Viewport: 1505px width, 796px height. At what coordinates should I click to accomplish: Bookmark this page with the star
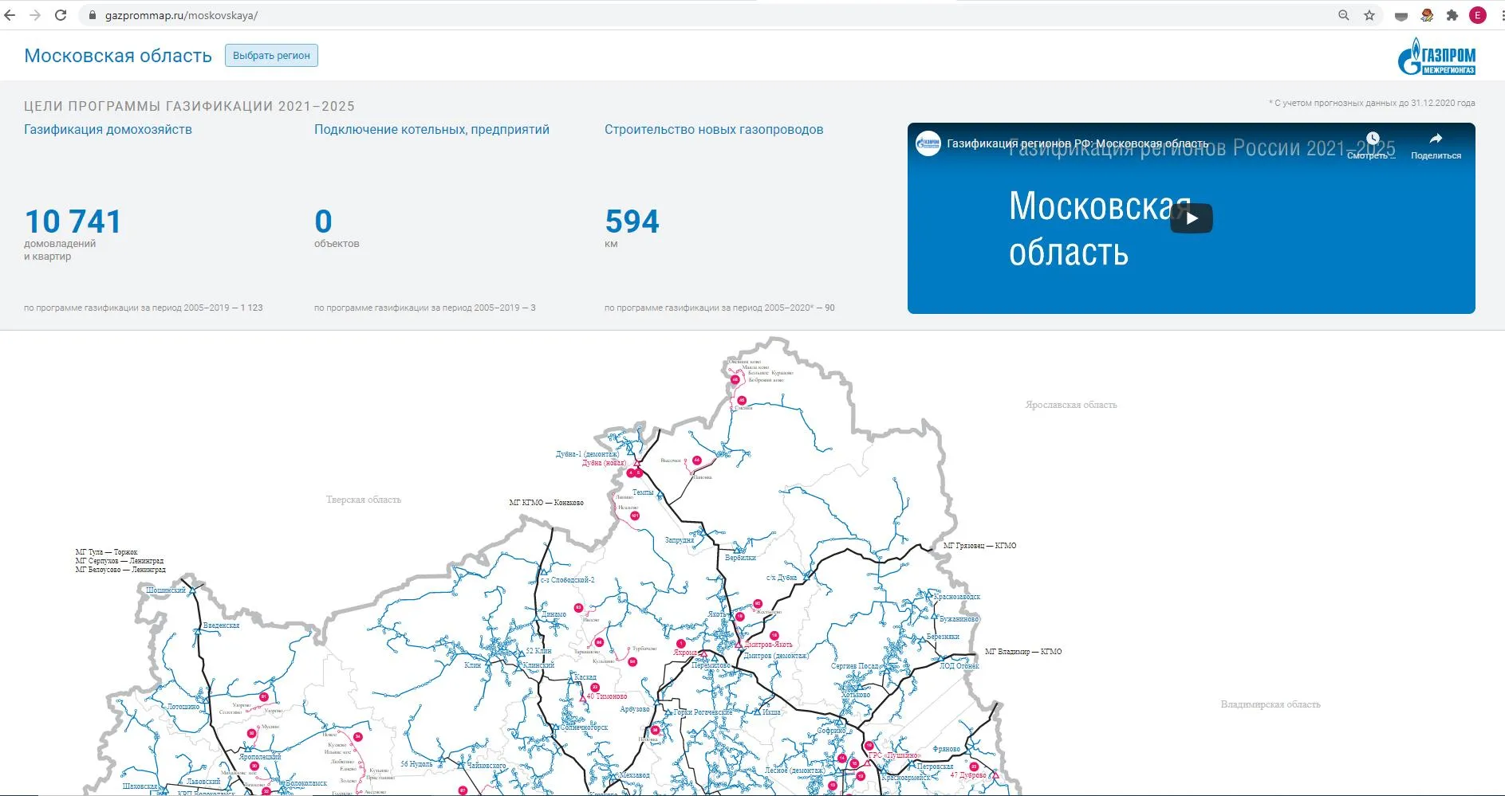pos(1369,15)
